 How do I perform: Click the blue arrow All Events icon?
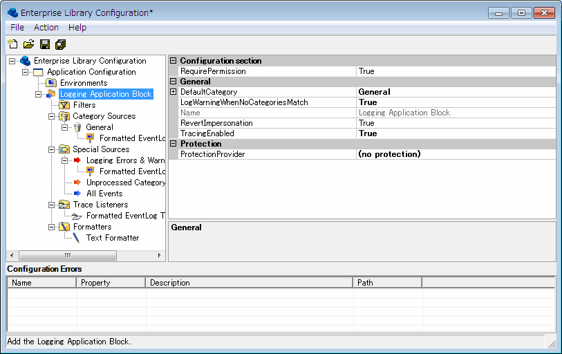(x=77, y=194)
